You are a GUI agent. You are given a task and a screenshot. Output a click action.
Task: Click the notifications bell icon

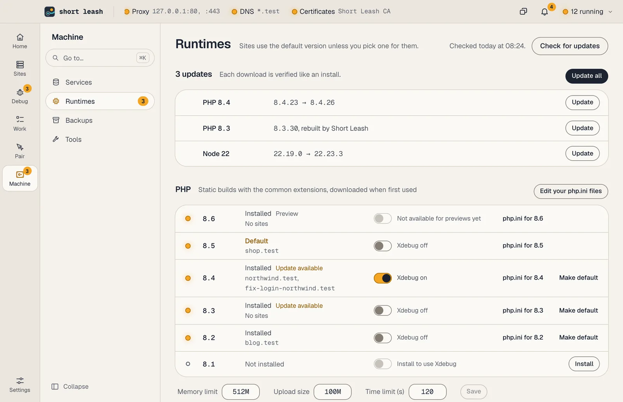tap(544, 12)
